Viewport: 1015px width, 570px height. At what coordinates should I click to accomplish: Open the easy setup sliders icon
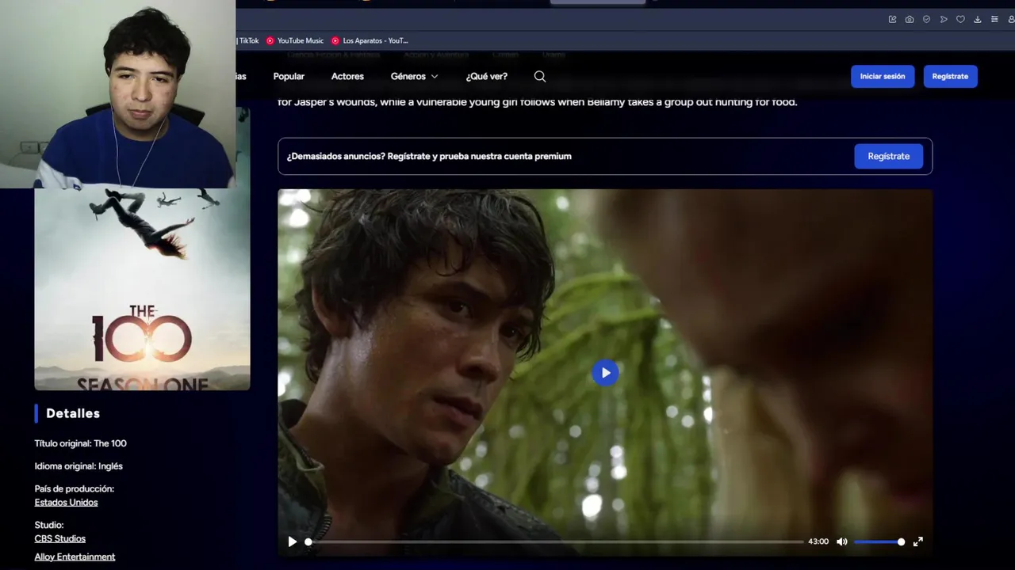pyautogui.click(x=994, y=20)
